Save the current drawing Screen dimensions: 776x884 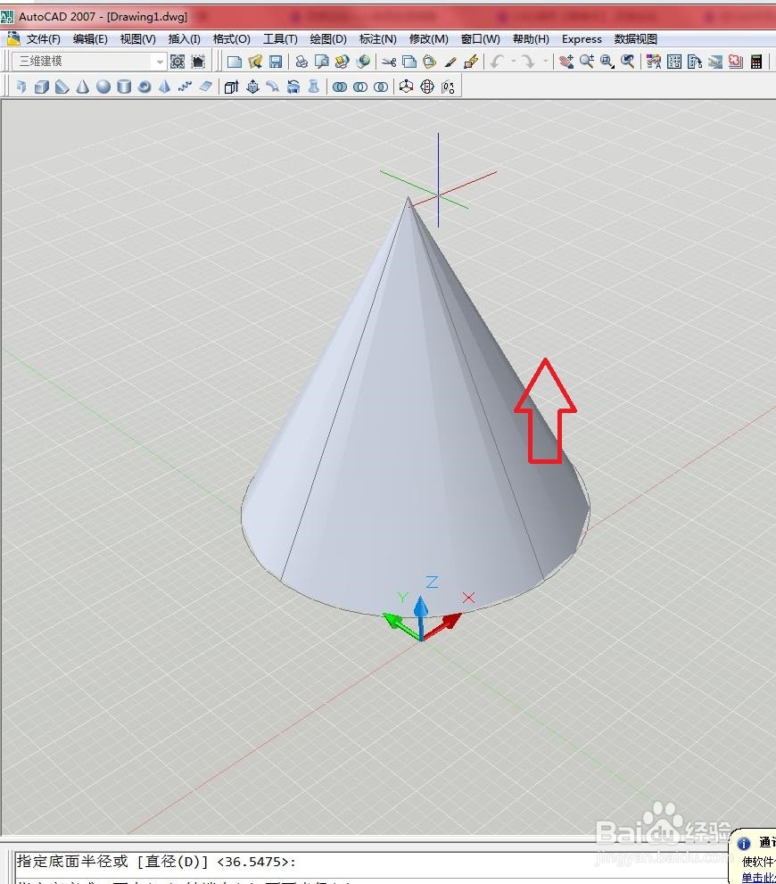276,62
